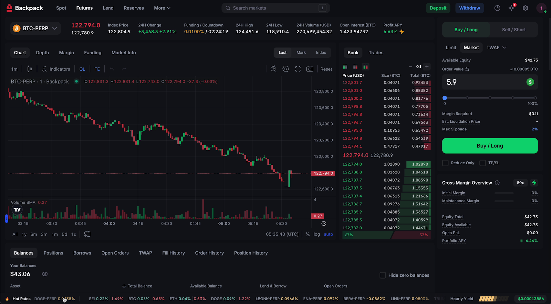
Task: Open chart date range calendar icon
Action: (x=87, y=234)
